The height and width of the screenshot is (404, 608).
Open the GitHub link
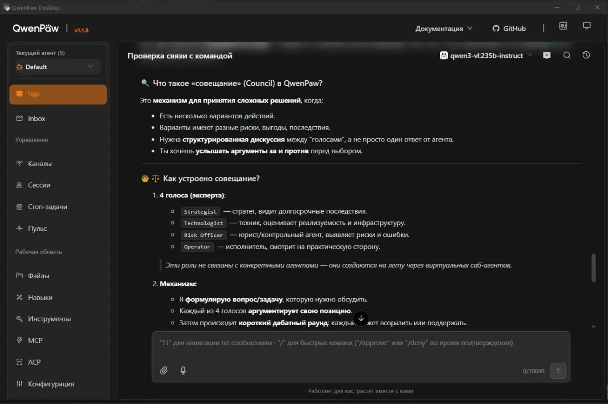509,28
